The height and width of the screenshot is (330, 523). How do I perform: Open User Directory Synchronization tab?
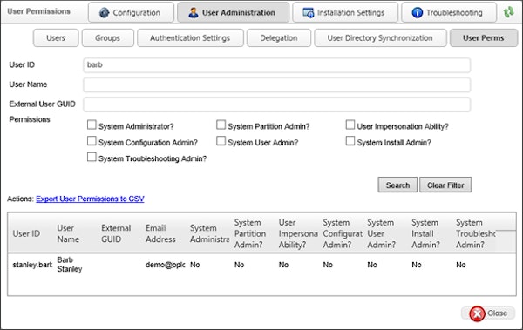(x=380, y=38)
